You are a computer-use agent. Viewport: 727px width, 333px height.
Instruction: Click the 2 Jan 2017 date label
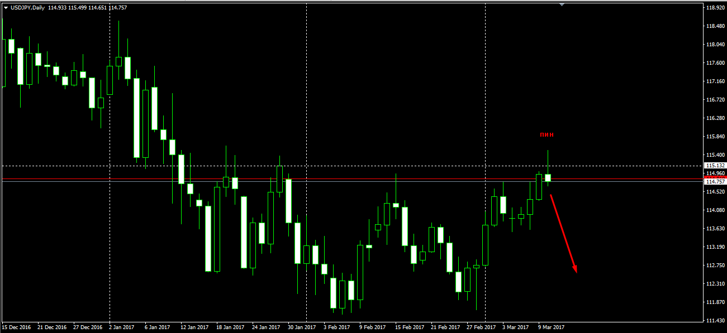(x=122, y=327)
